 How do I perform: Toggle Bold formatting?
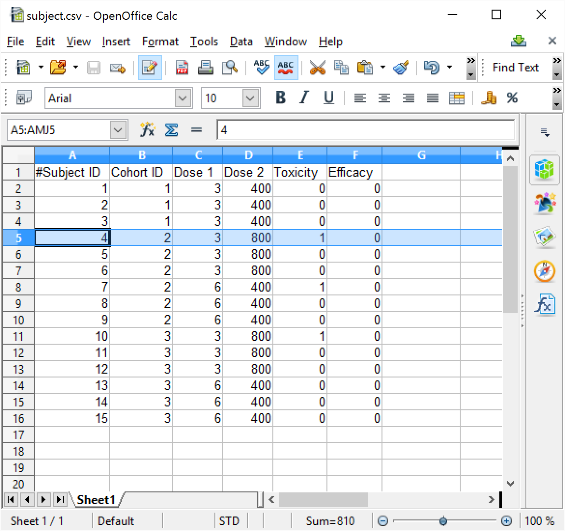tap(280, 98)
